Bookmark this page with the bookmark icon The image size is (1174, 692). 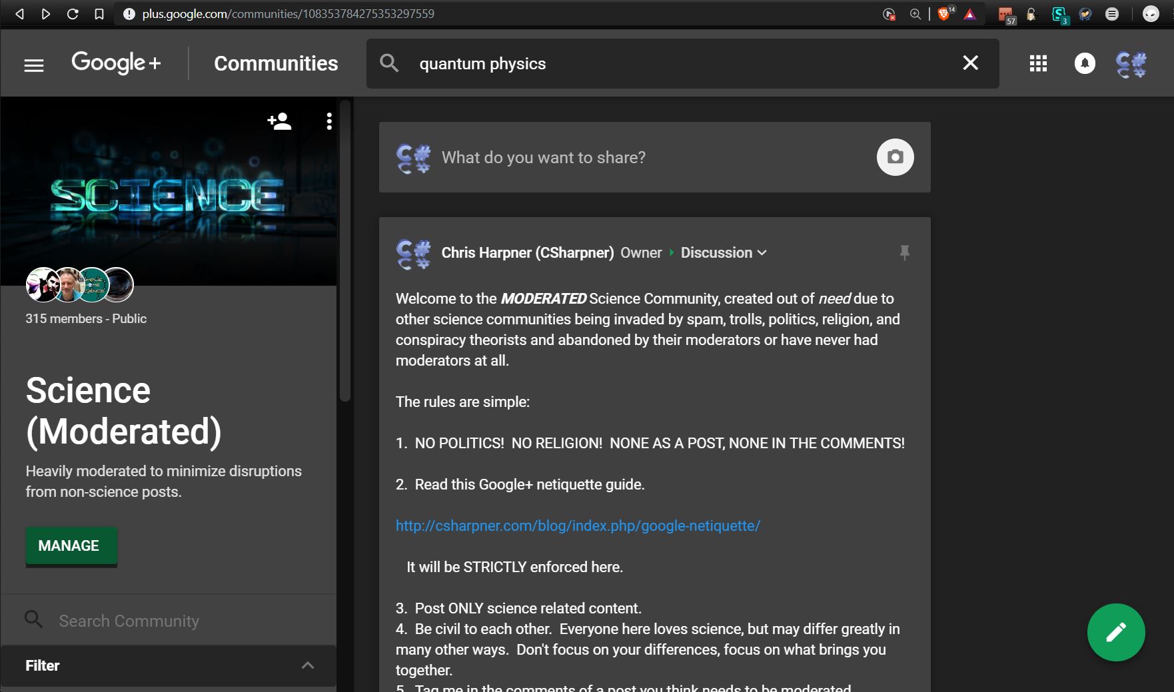point(99,14)
